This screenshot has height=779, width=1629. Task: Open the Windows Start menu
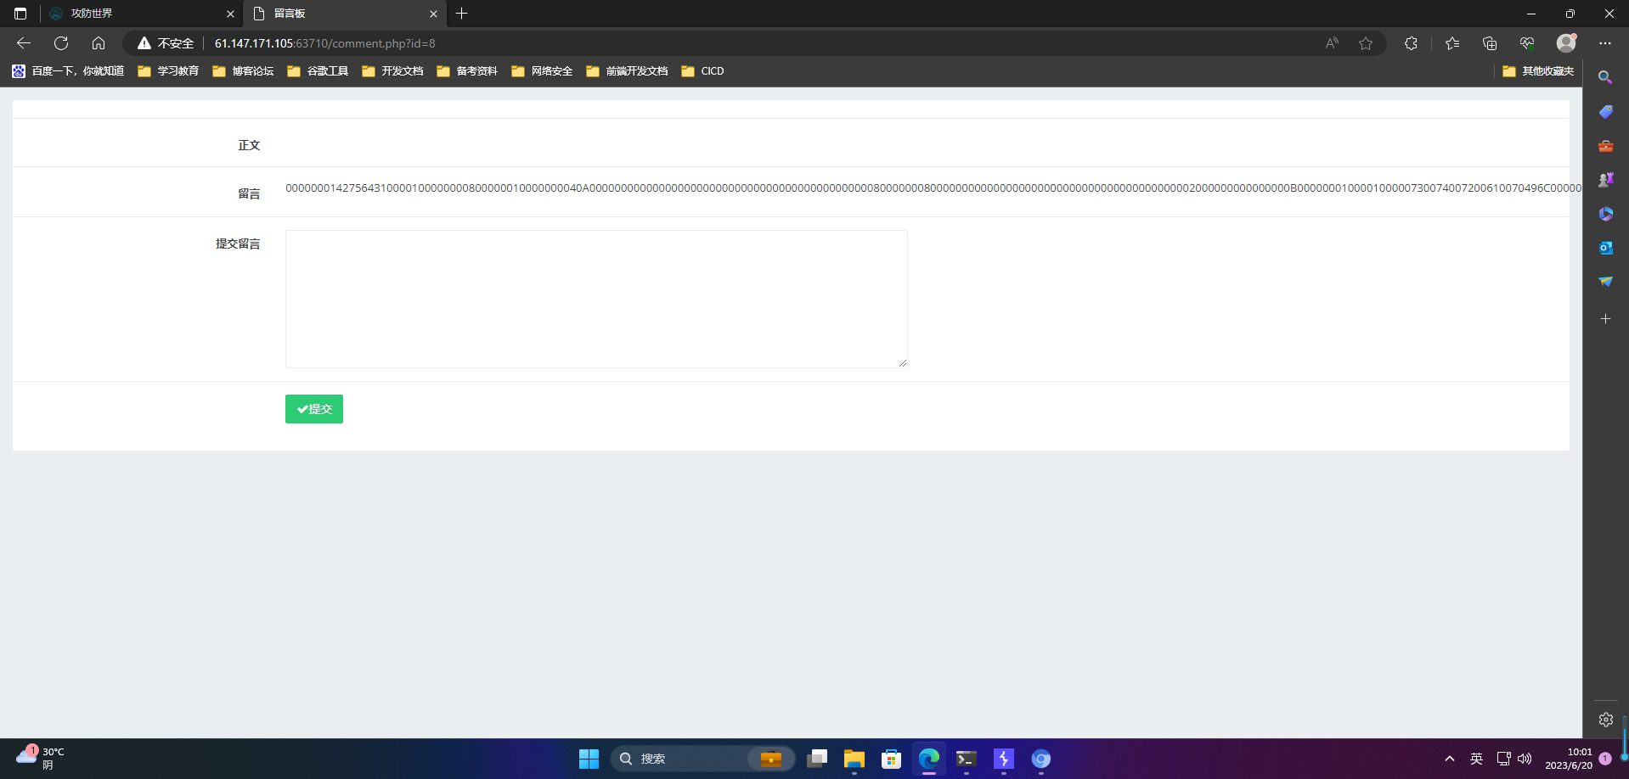[x=589, y=759]
